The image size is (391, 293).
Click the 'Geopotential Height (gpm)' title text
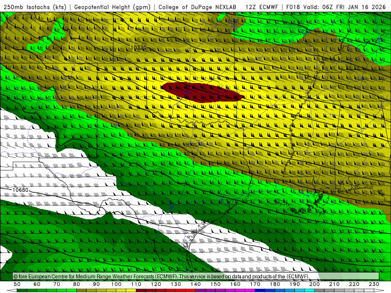(112, 7)
